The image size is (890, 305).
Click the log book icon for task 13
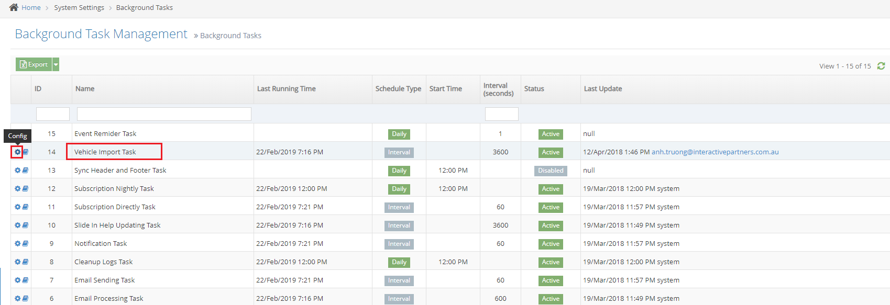coord(25,171)
